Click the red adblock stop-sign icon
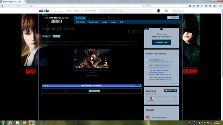 tap(215, 6)
